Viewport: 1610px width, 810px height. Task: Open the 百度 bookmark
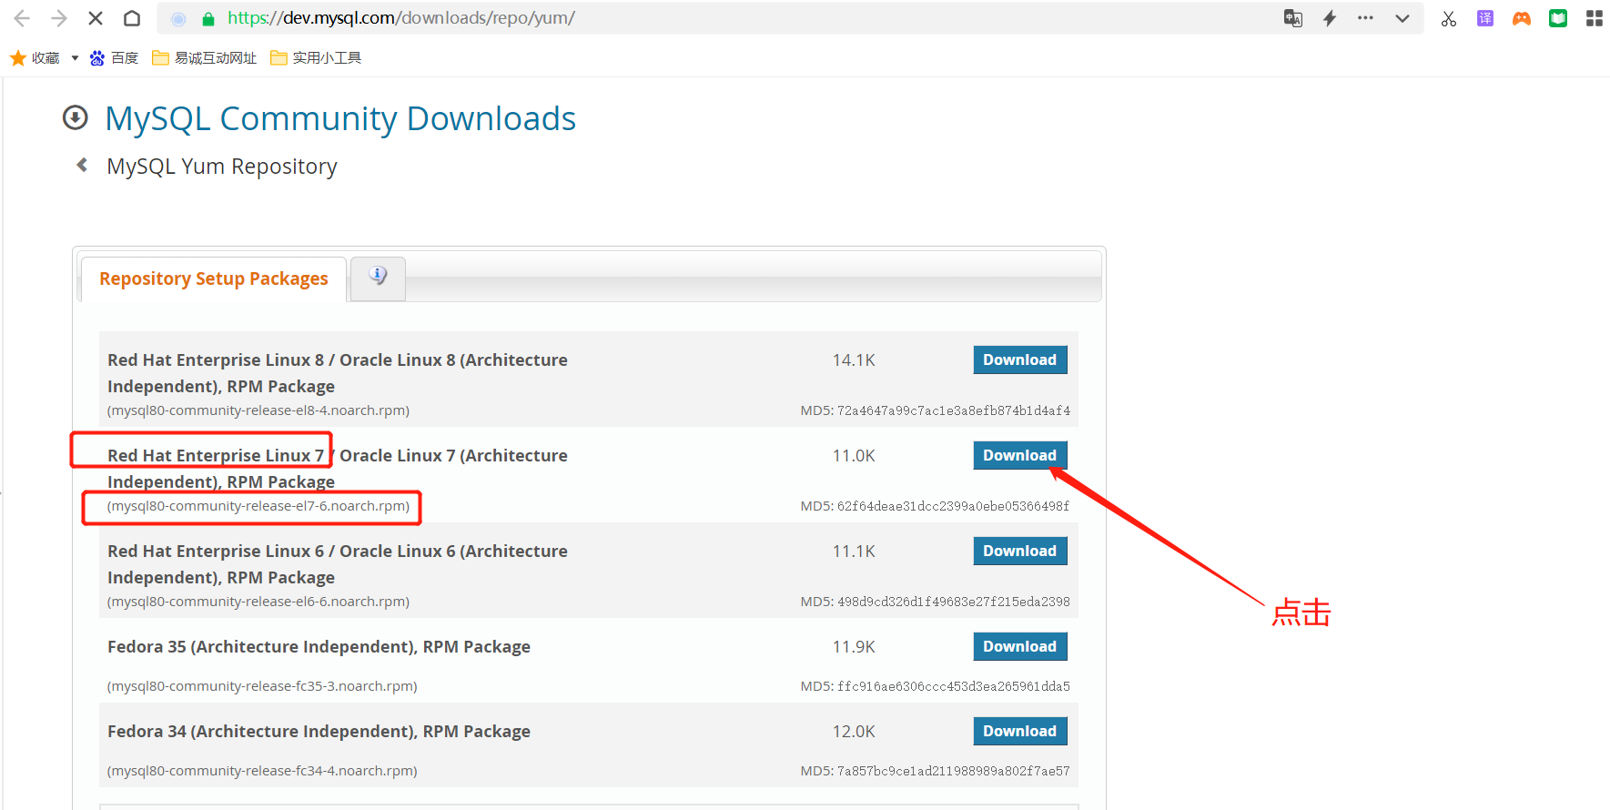click(115, 58)
